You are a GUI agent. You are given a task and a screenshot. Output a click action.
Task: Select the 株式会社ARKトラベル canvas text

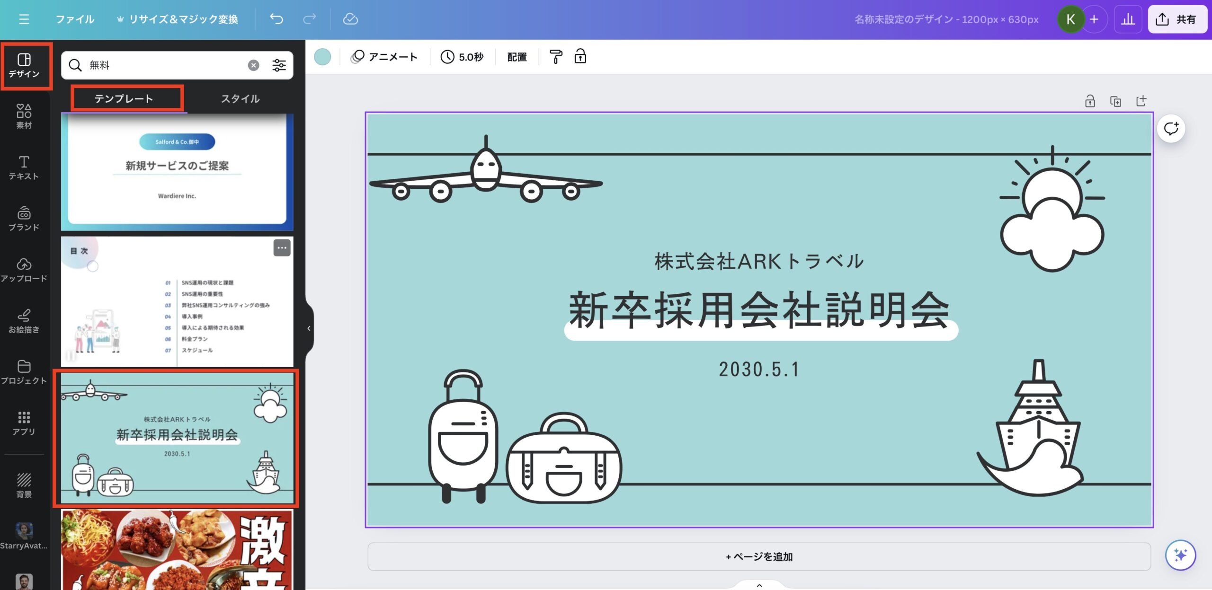click(759, 261)
